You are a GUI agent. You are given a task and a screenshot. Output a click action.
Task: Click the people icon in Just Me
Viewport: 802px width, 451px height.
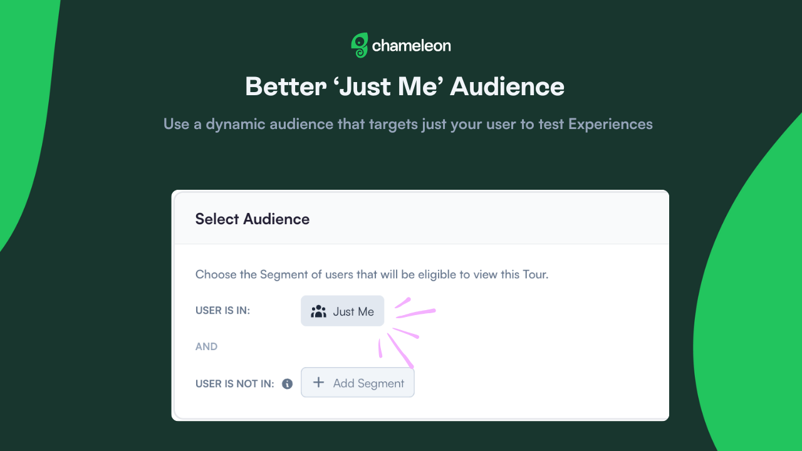point(319,311)
